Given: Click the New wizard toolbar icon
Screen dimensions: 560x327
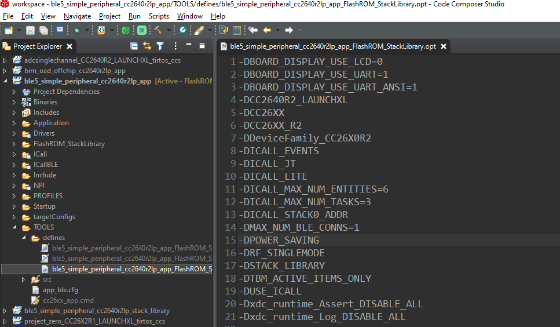Looking at the screenshot, I should coord(9,30).
